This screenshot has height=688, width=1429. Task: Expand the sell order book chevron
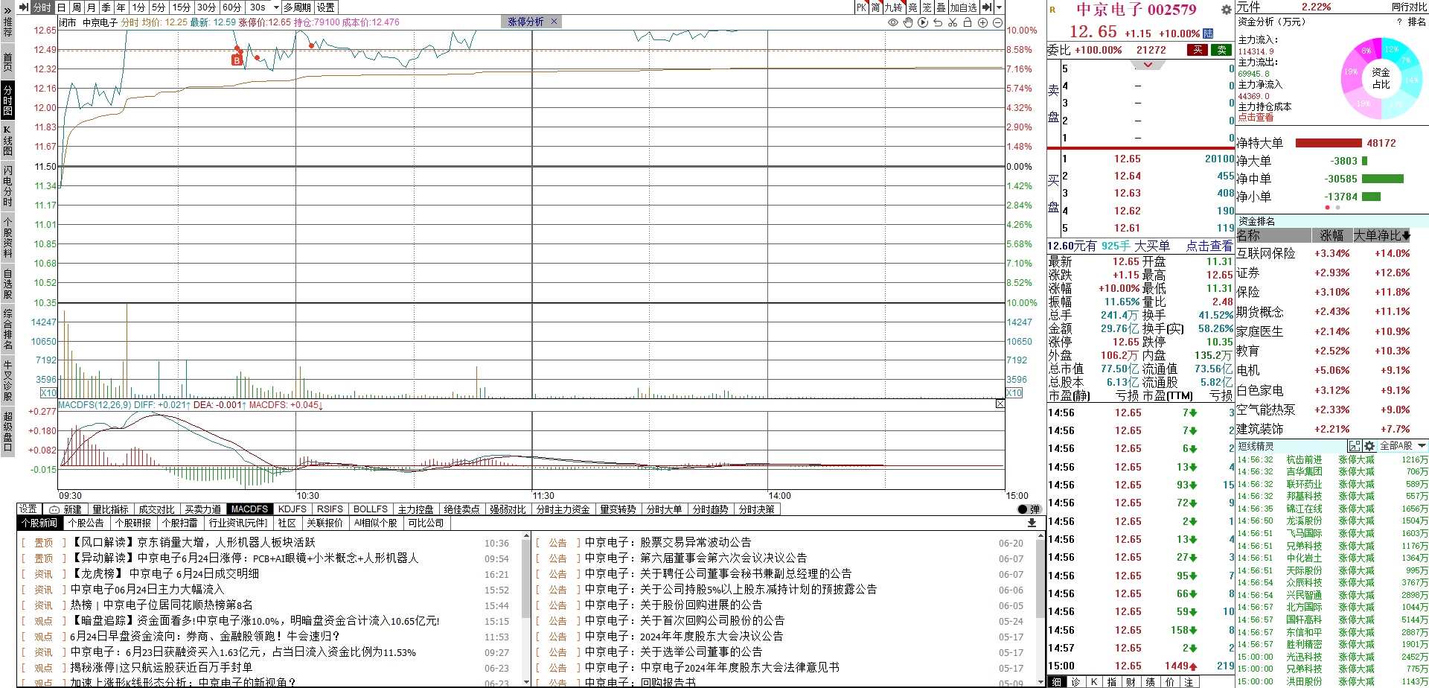click(1148, 65)
